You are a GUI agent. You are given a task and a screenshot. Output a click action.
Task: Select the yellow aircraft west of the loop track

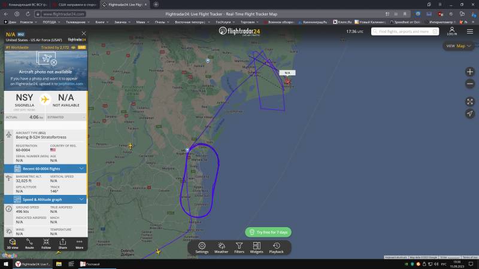(x=131, y=146)
